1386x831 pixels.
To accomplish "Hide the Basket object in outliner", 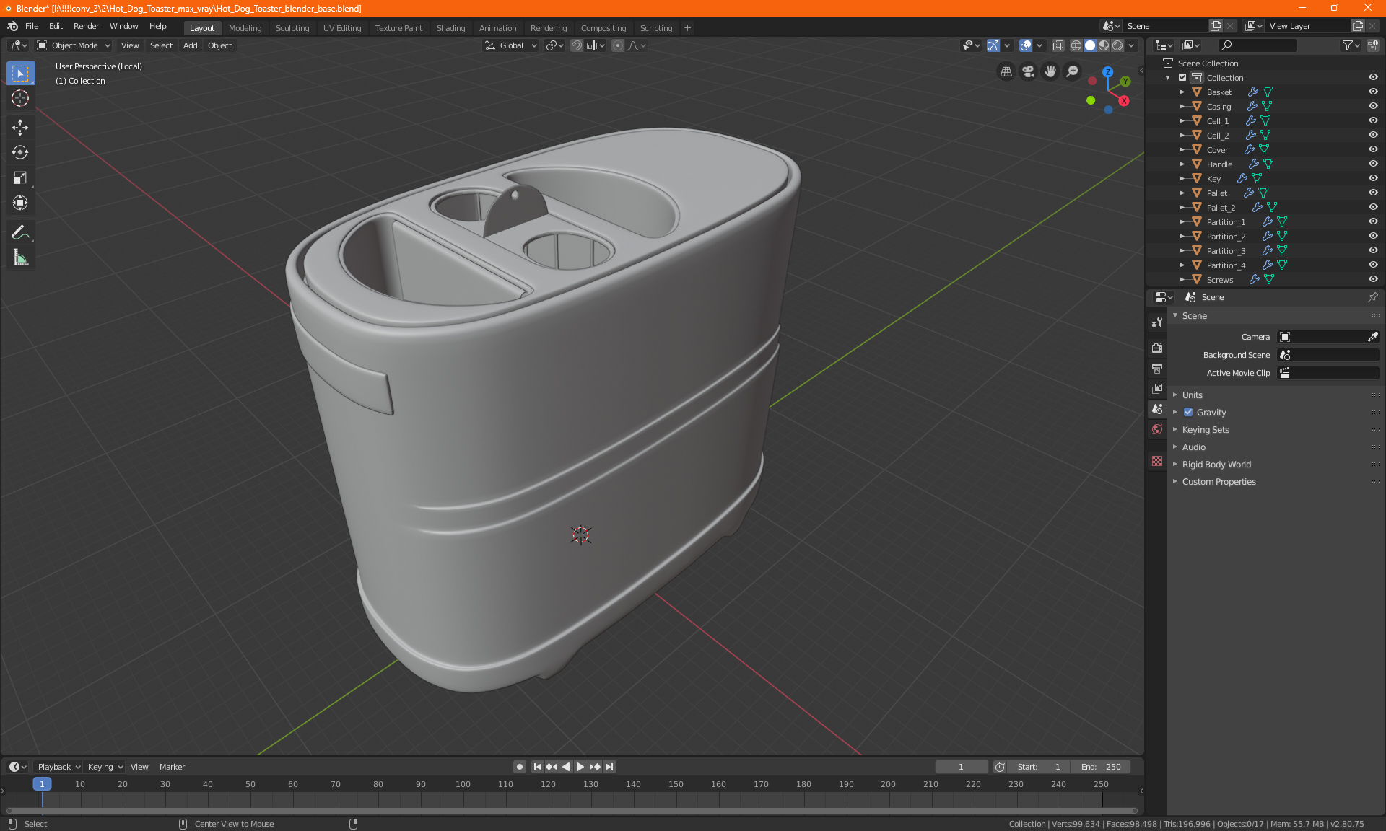I will pos(1372,92).
